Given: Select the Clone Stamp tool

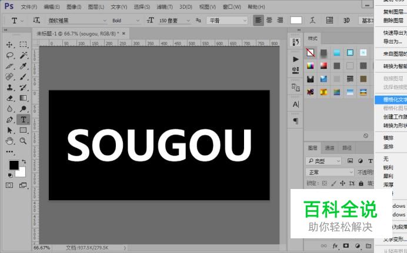Looking at the screenshot, I should coord(9,87).
